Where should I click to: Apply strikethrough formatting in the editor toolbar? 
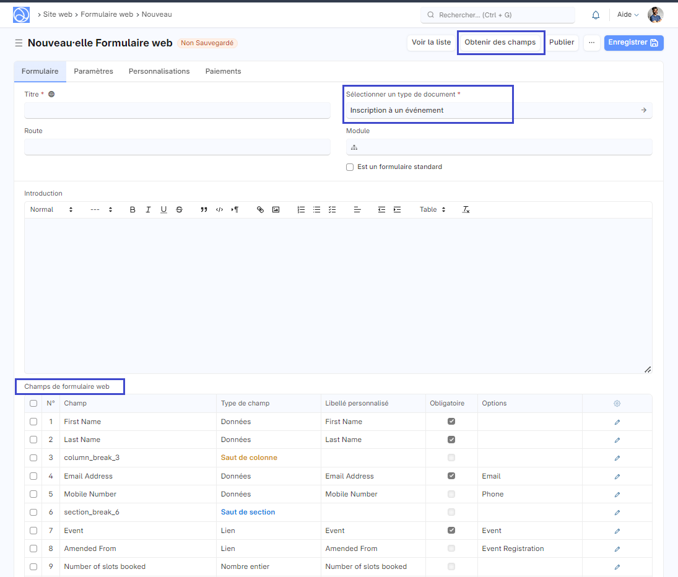[x=179, y=210]
